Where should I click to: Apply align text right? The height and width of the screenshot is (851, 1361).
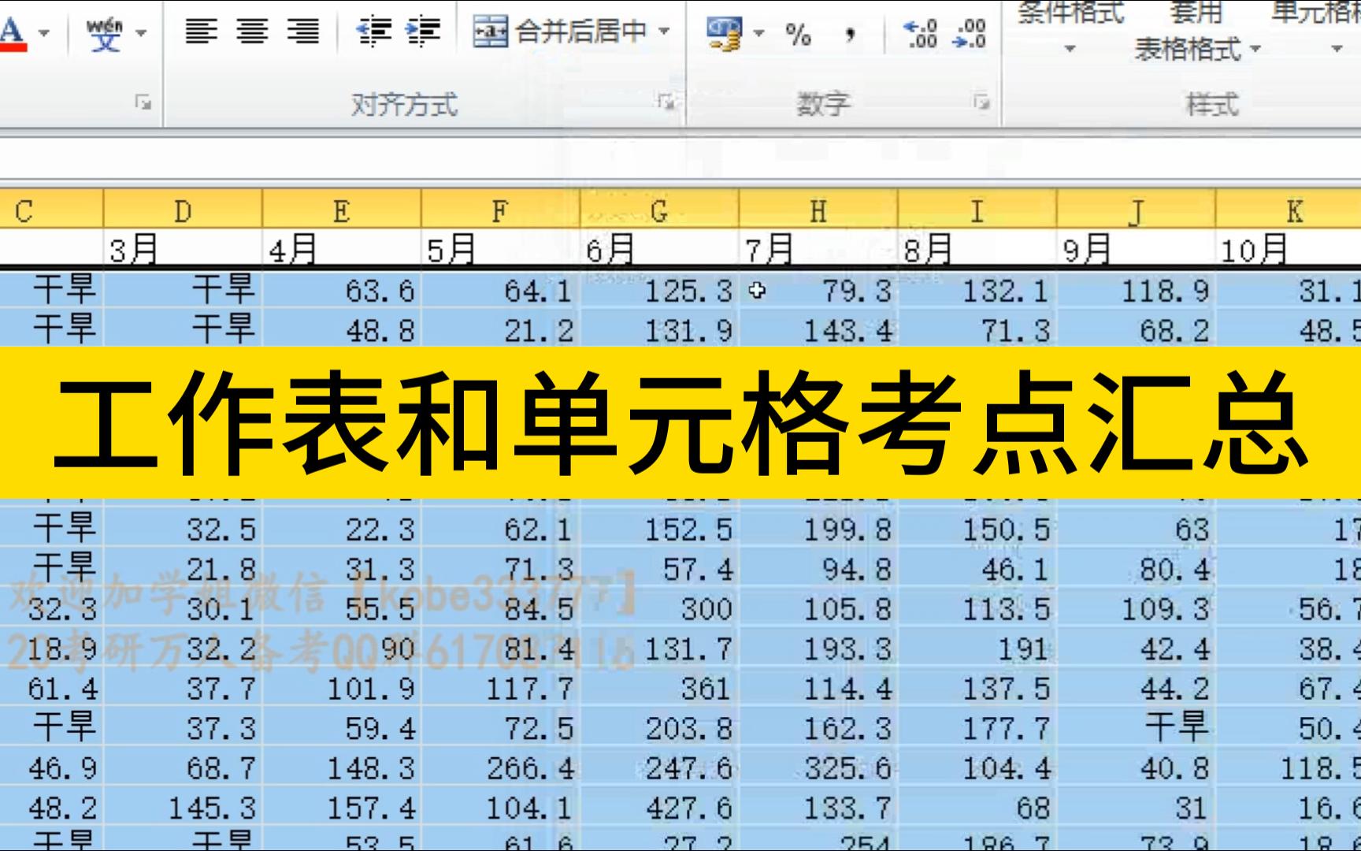coord(303,32)
